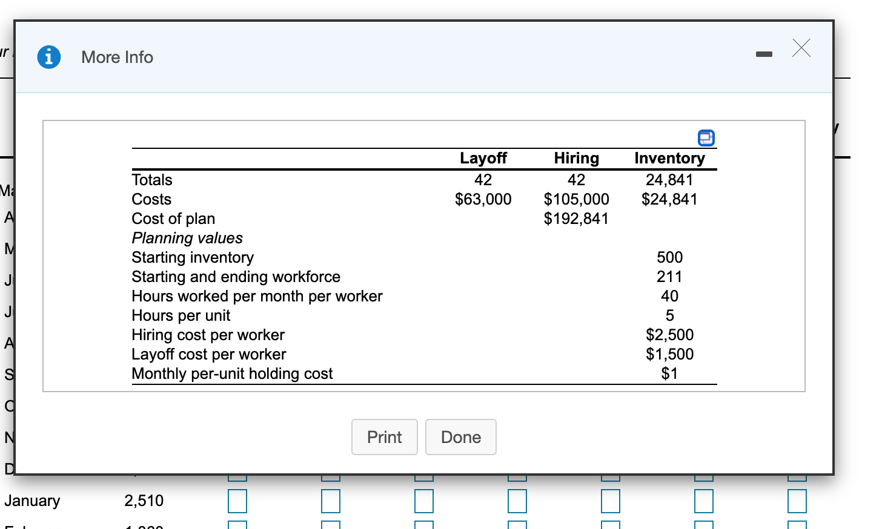The image size is (882, 529).
Task: Click the blue info icon in the More Info header
Action: pos(49,56)
